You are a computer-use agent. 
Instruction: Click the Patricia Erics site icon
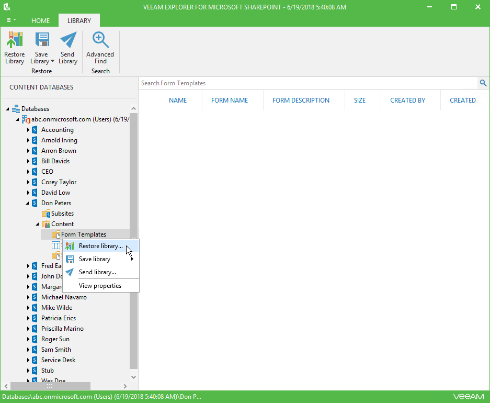[x=35, y=318]
